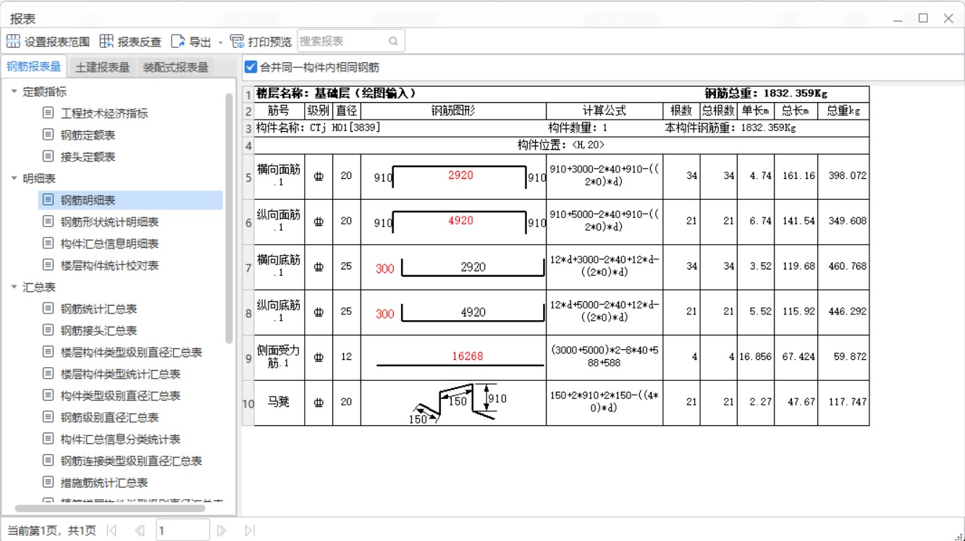Toggle 合并同一构件内相同钢筋 checkbox

pos(250,67)
